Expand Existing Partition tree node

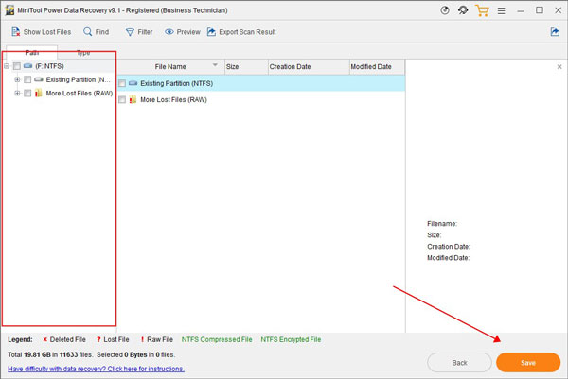pos(17,80)
